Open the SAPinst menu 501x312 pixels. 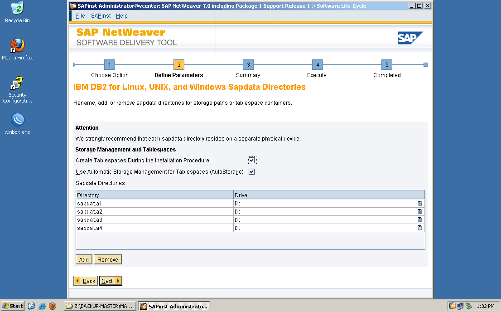click(101, 16)
